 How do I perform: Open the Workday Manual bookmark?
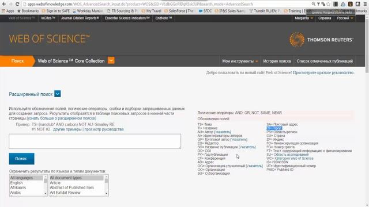coord(88,11)
